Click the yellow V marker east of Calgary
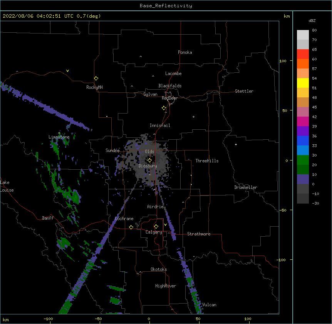The height and width of the screenshot is (324, 332). (x=165, y=225)
